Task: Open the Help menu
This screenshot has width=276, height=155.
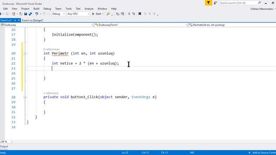Action: click(114, 9)
